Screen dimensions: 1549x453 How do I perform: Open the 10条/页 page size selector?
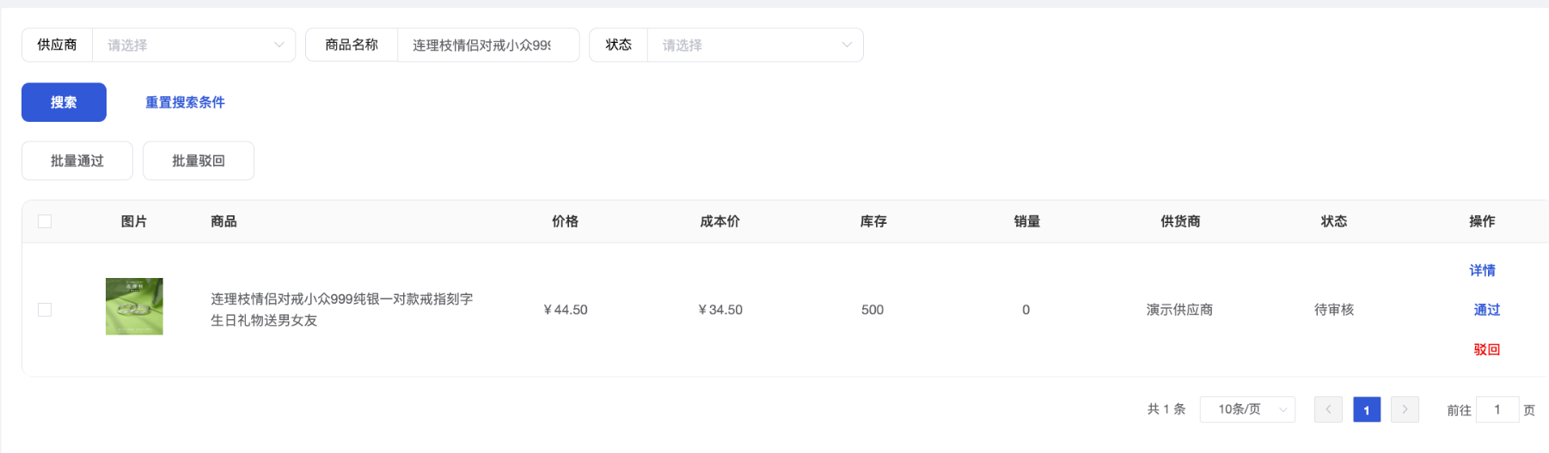(1247, 409)
